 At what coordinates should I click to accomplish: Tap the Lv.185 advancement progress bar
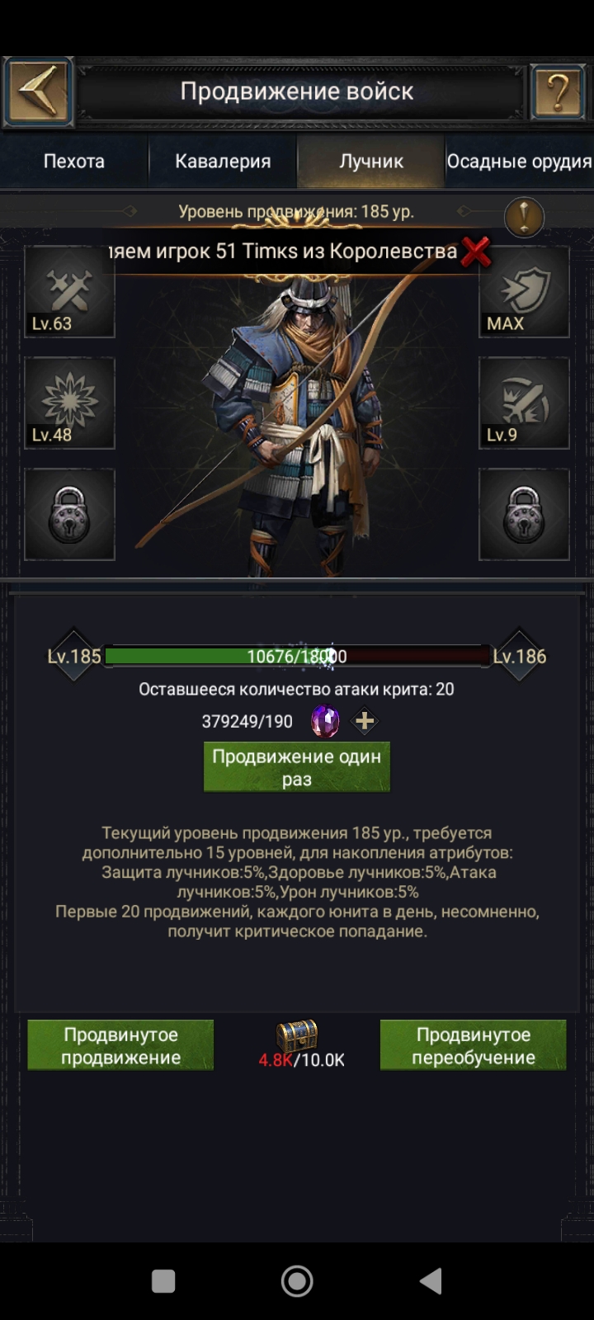pyautogui.click(x=297, y=657)
